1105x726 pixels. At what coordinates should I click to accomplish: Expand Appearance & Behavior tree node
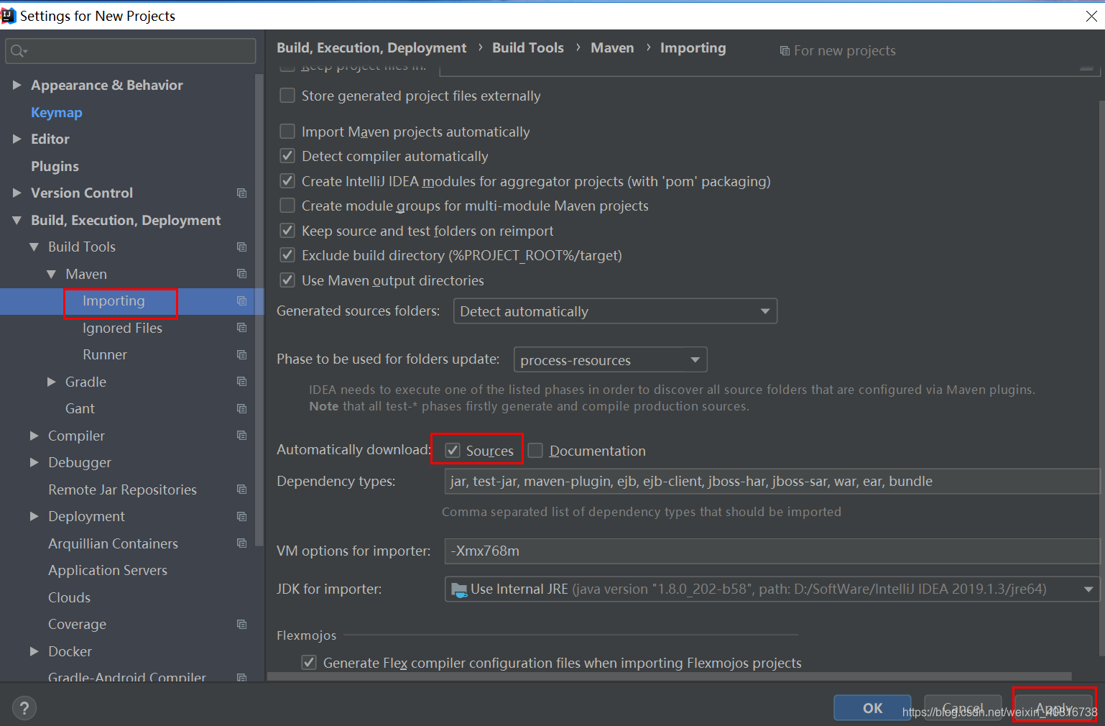(17, 85)
